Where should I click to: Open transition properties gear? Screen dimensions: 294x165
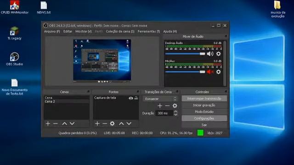pos(175,106)
